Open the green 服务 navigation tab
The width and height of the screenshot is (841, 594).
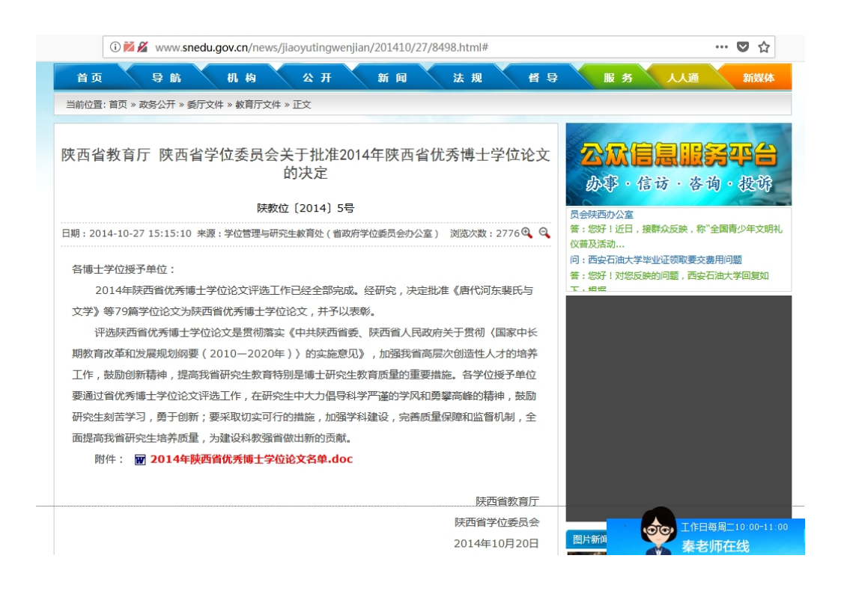pos(618,78)
